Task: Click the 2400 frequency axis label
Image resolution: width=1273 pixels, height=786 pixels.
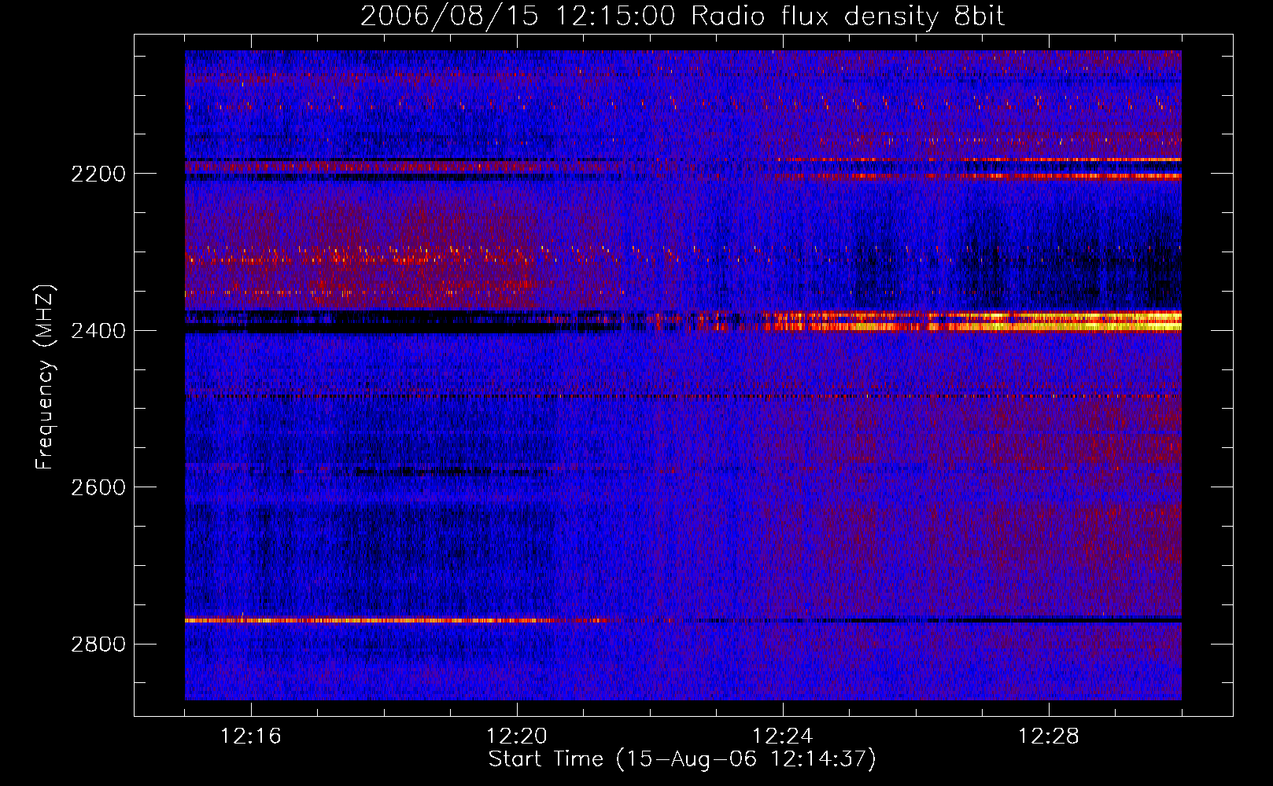Action: click(98, 331)
